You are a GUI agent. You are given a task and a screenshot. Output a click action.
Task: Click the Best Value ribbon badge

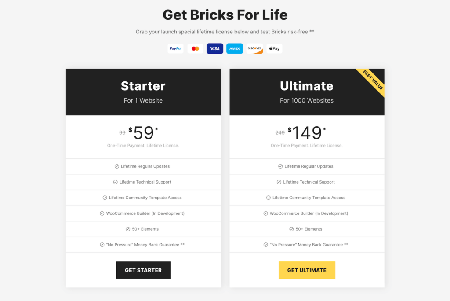pyautogui.click(x=374, y=80)
